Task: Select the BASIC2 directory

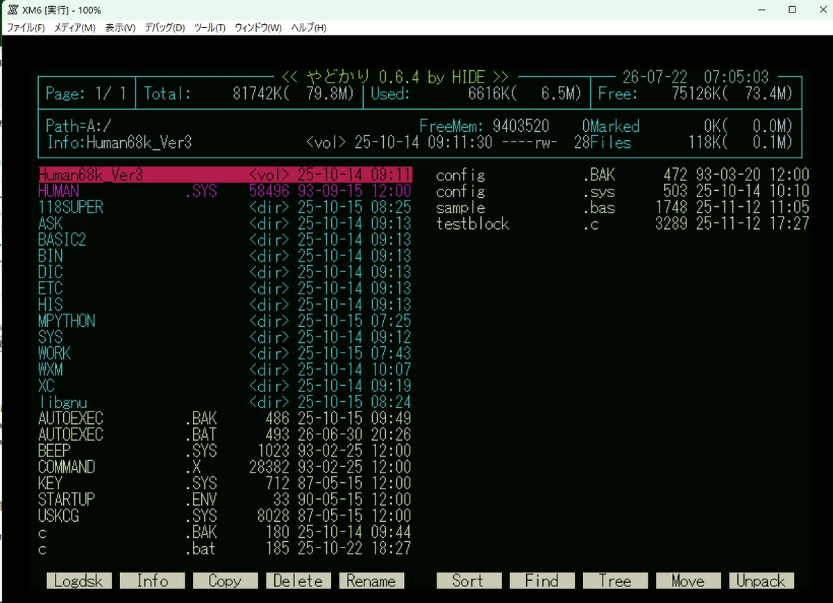Action: click(225, 239)
